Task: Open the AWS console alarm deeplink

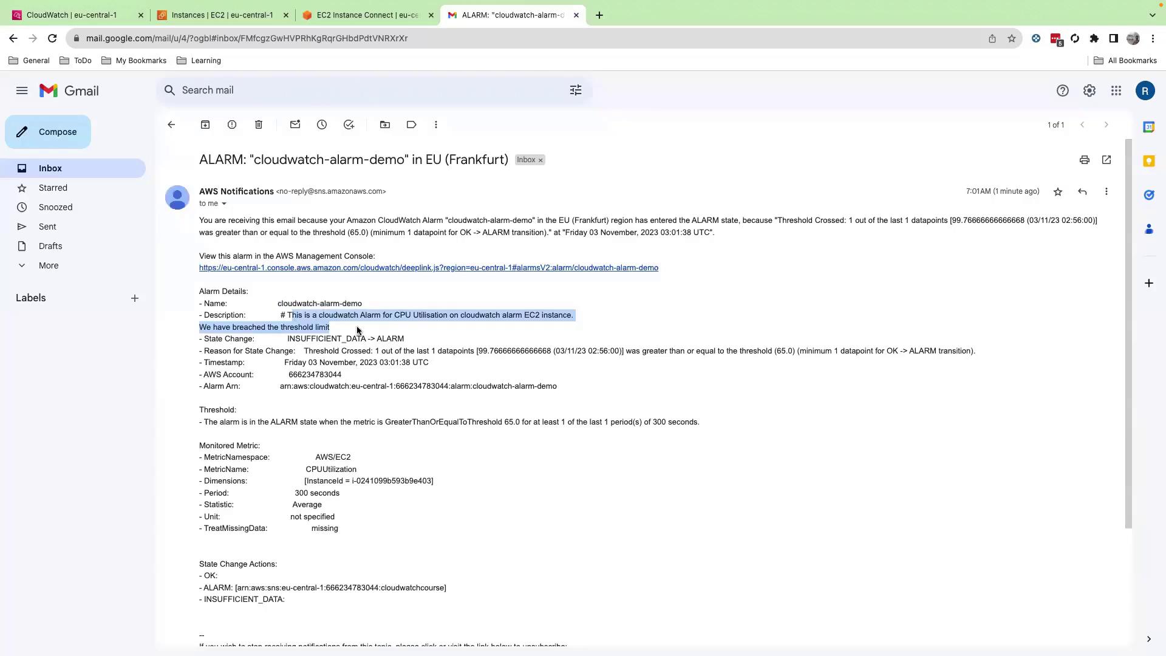Action: [x=428, y=268]
